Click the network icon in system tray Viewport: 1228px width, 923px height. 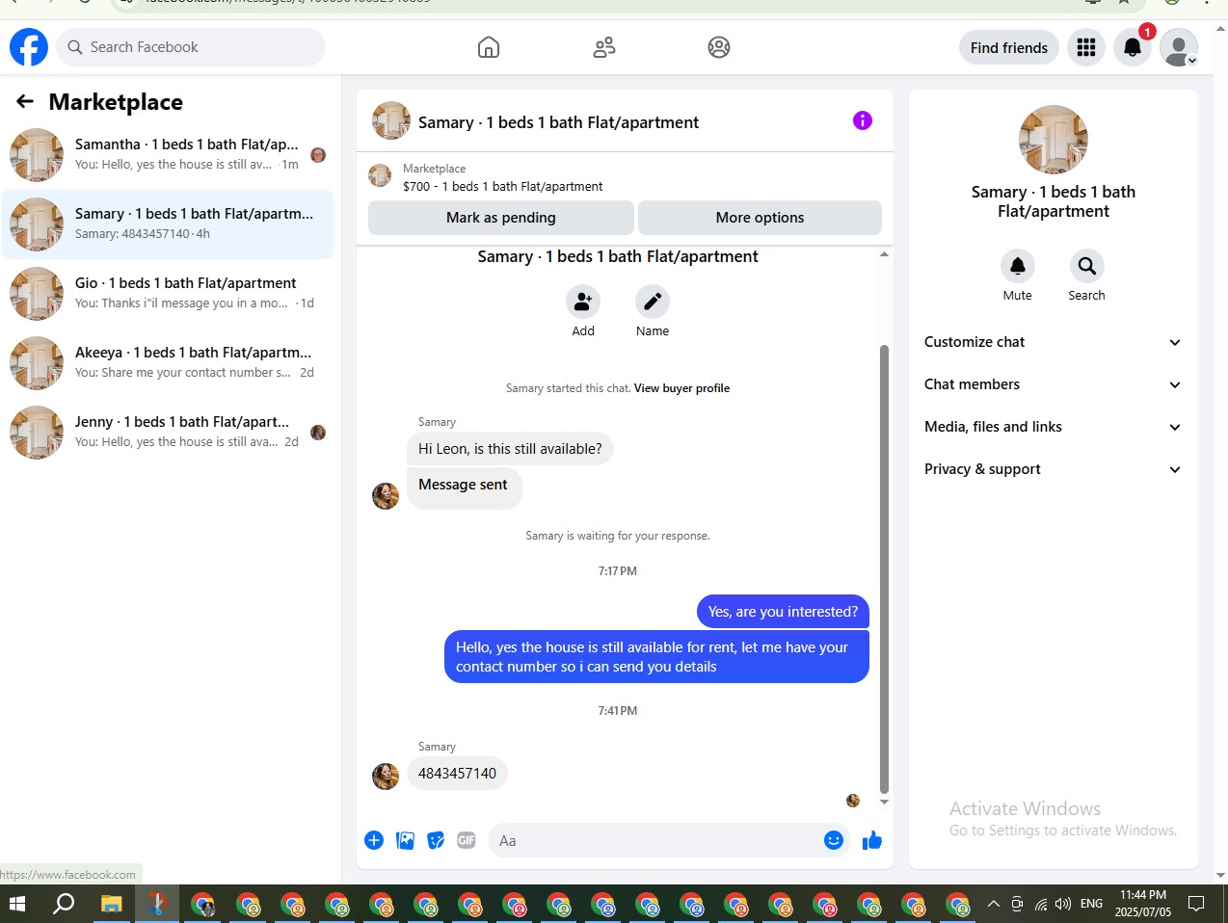tap(1041, 904)
